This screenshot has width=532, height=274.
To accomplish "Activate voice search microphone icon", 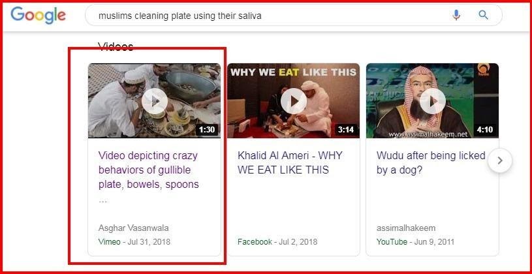I will coord(456,15).
